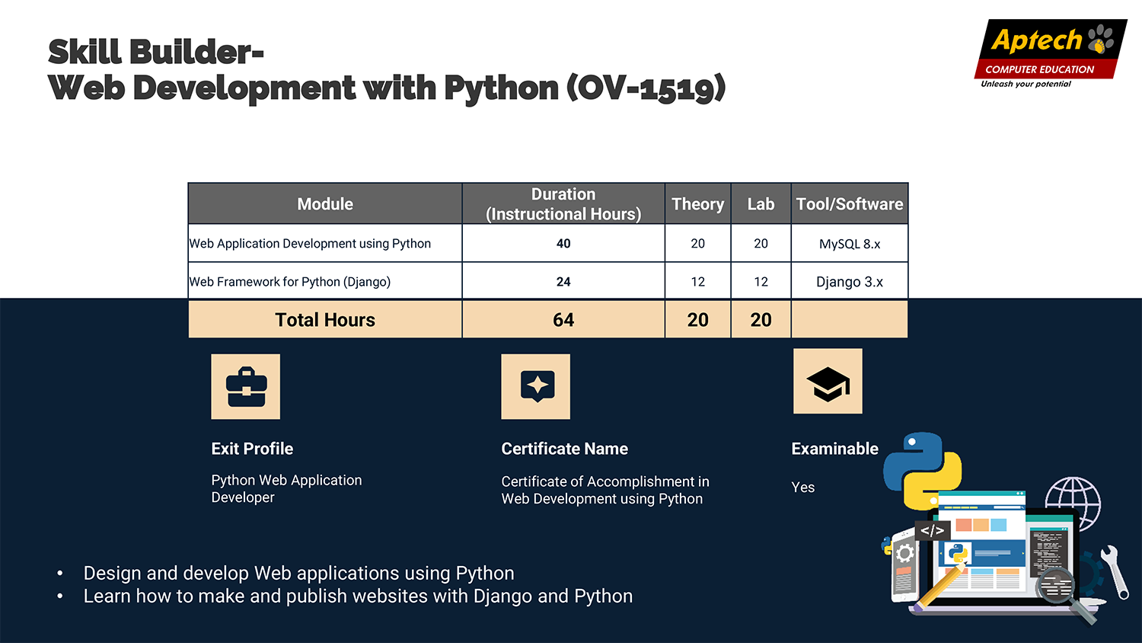Select the Duration (Instructional Hours) header

(x=563, y=204)
